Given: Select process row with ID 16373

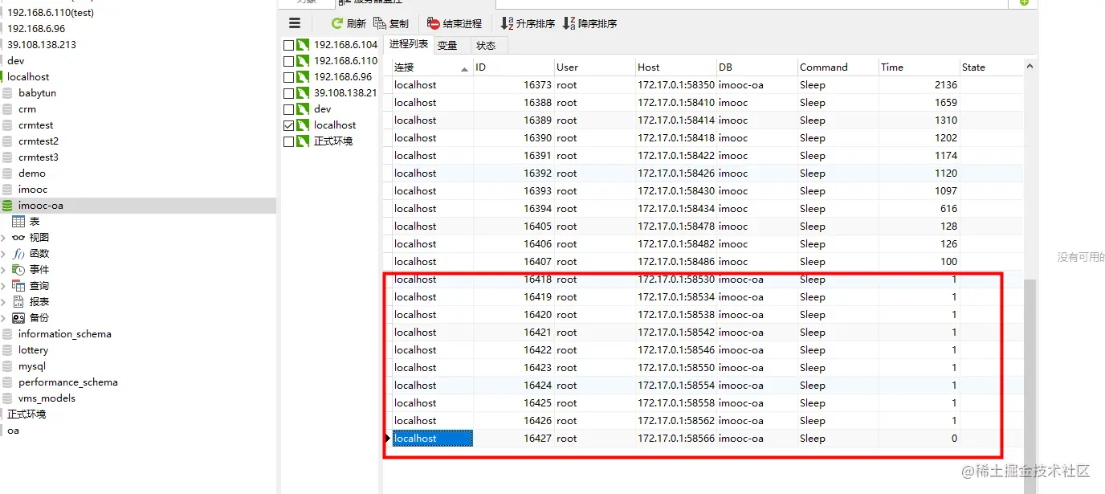Looking at the screenshot, I should coord(707,85).
